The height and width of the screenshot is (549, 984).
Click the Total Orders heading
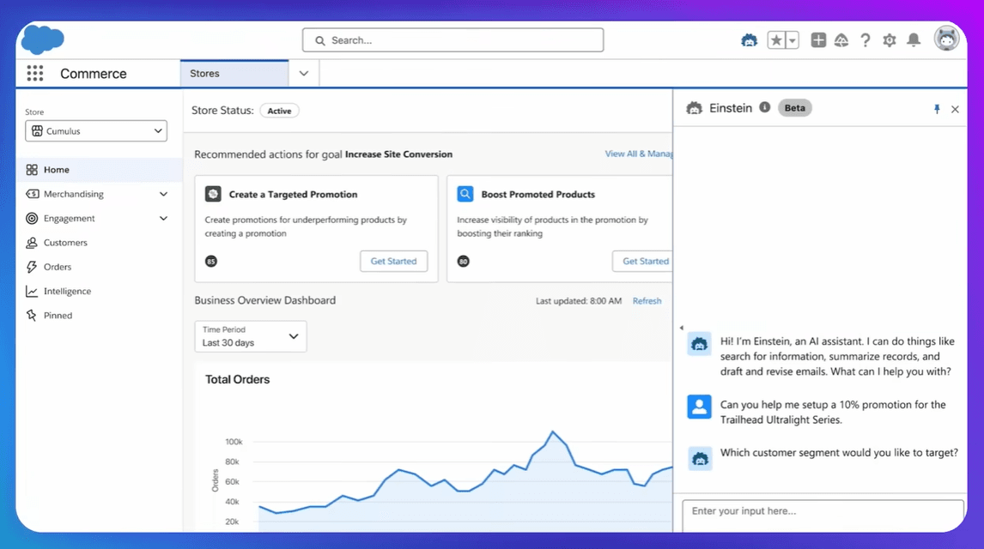point(237,380)
